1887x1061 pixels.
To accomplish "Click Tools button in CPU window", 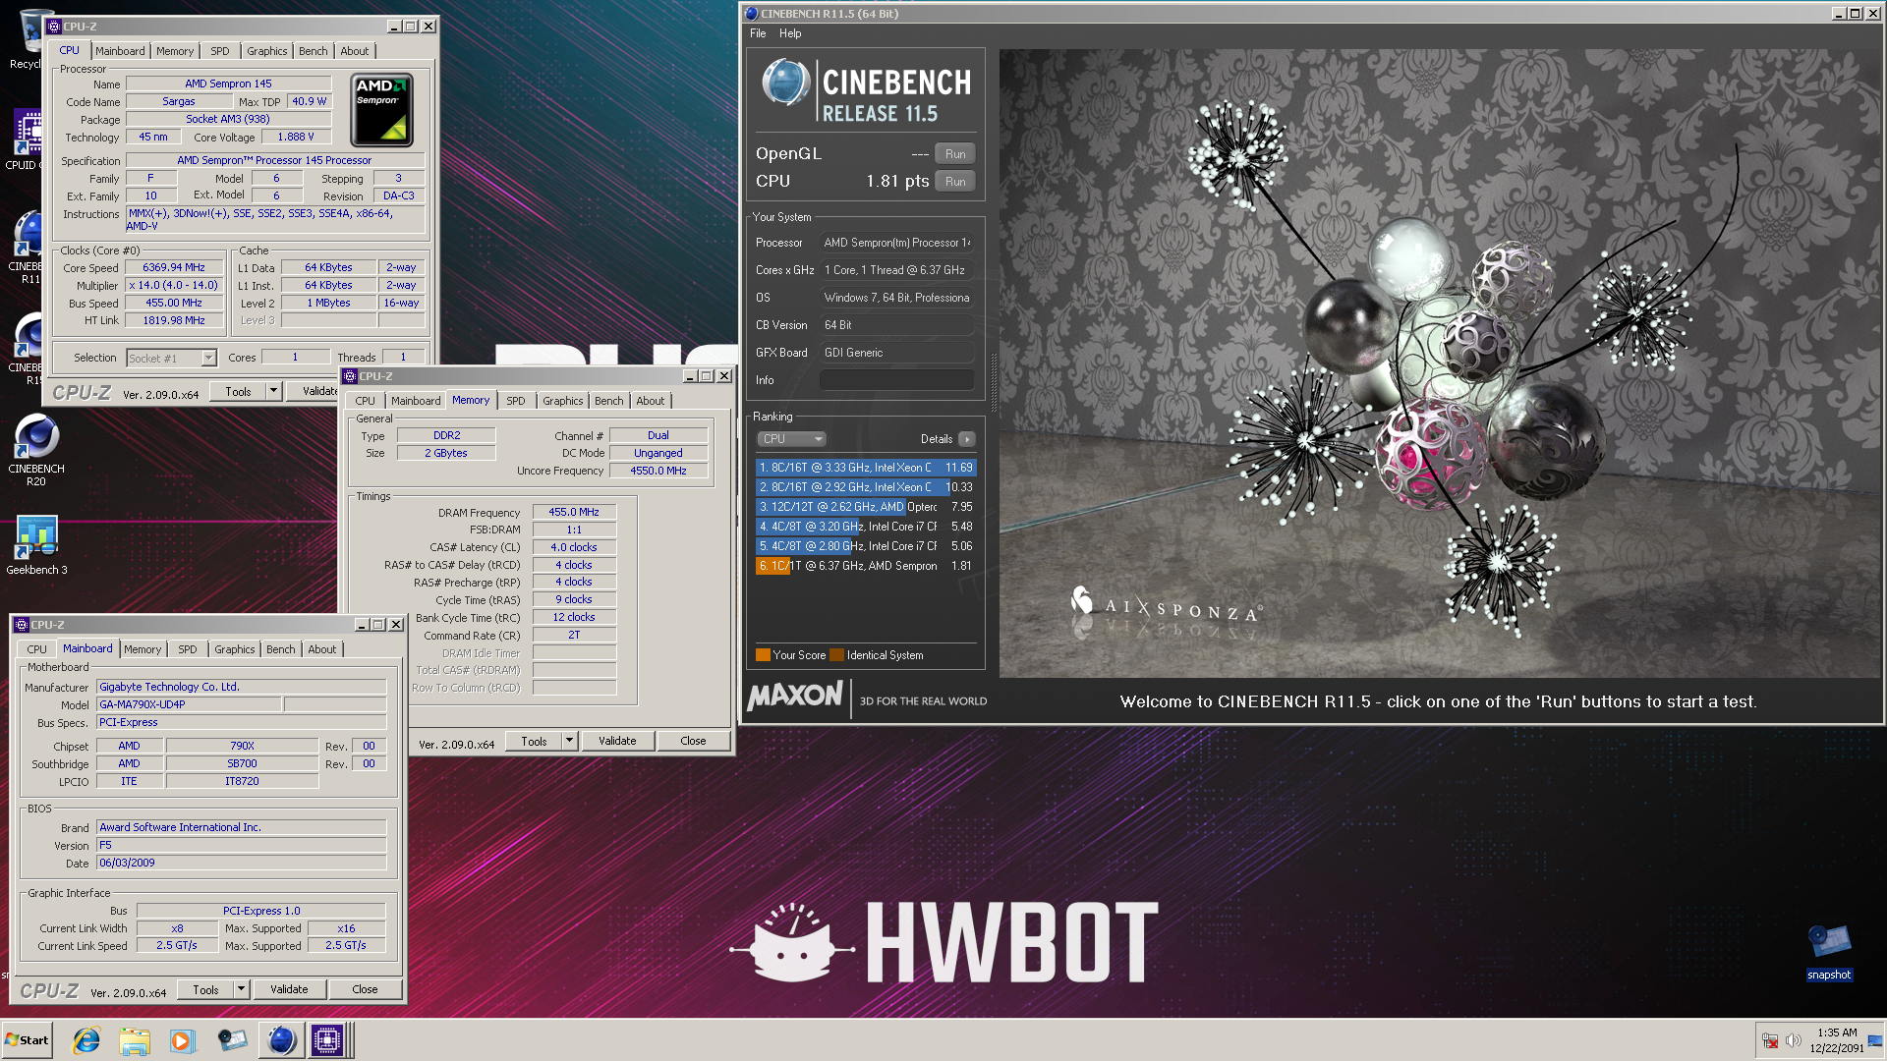I will tap(239, 391).
